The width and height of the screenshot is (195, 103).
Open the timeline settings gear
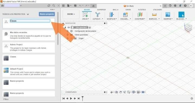coord(192,98)
